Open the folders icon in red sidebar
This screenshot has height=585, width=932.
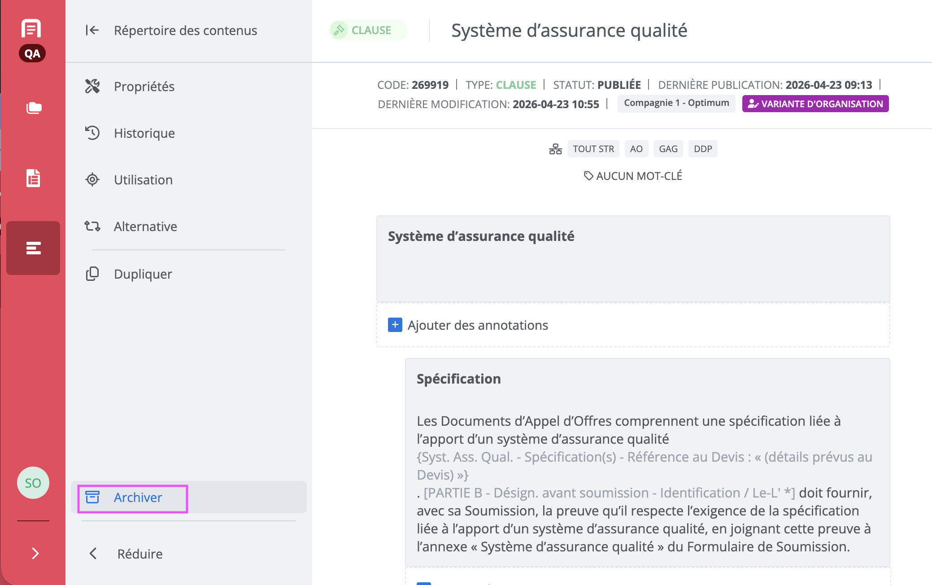[x=34, y=108]
